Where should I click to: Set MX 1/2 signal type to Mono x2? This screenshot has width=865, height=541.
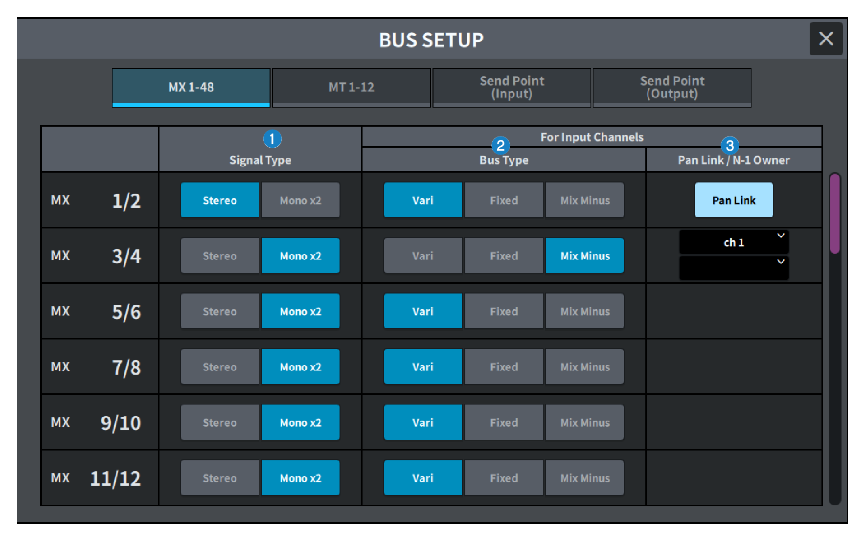point(300,200)
